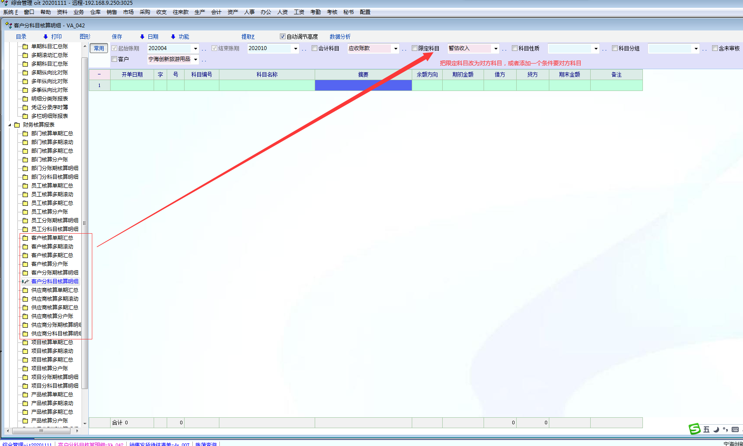Uncheck the 自动调节高度 checkbox
The image size is (743, 446).
[x=282, y=37]
